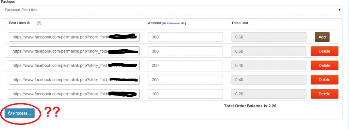Click the Minimal amount 100 note
The height and width of the screenshot is (130, 349).
(174, 23)
